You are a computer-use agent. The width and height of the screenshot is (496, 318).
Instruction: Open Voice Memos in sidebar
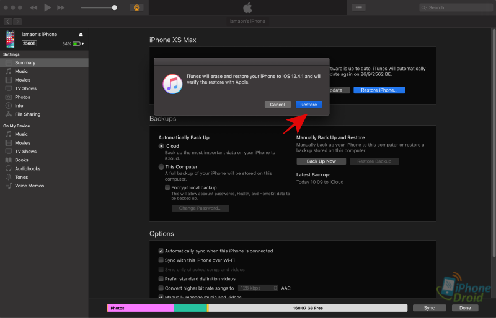pos(44,186)
